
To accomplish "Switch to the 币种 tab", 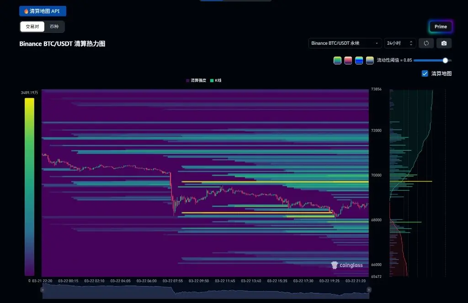I will (x=54, y=26).
